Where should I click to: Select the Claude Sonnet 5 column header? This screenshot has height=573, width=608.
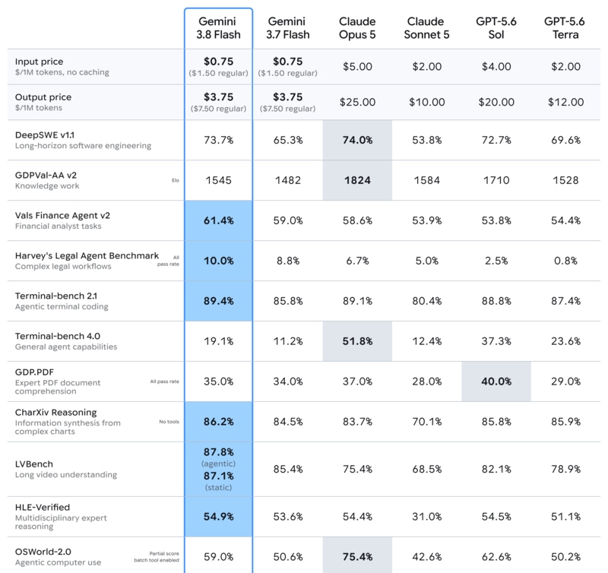(x=426, y=28)
